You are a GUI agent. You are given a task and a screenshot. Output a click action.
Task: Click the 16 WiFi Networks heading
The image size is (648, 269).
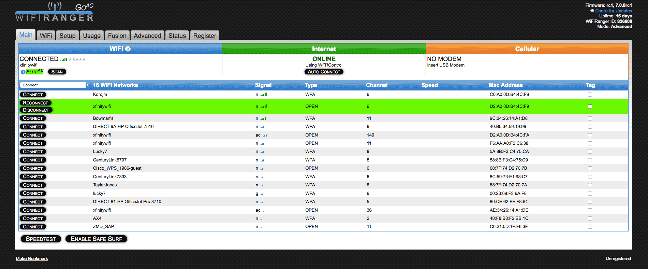pyautogui.click(x=115, y=85)
